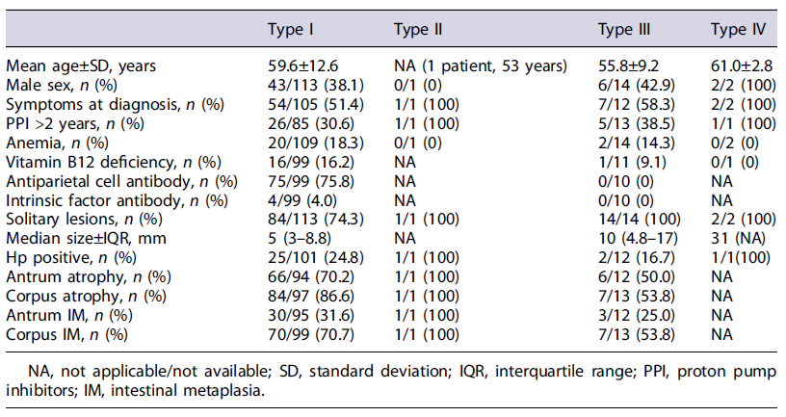
Task: Select the Mean age±SD row label
Action: pos(79,69)
